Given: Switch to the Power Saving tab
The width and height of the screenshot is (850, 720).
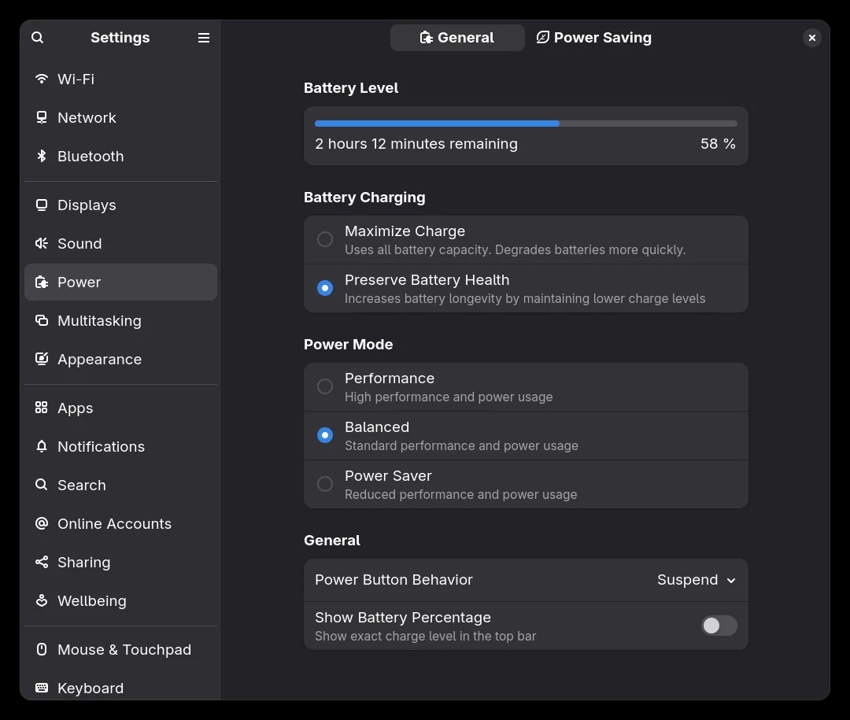Looking at the screenshot, I should [x=594, y=38].
